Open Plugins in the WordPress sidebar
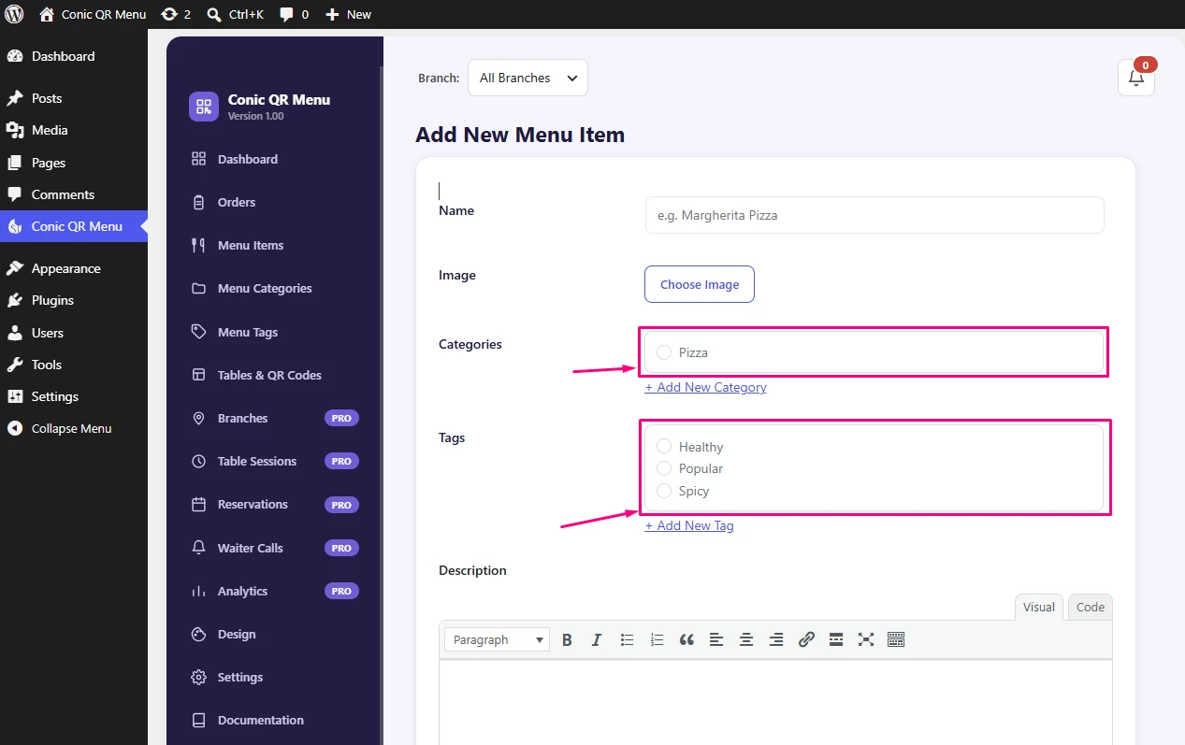Screen dimensions: 1185x745 point(74,300)
